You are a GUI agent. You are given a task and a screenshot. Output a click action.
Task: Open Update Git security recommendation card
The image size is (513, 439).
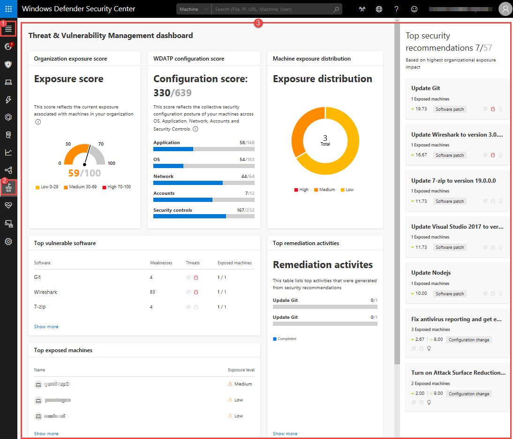tap(457, 98)
